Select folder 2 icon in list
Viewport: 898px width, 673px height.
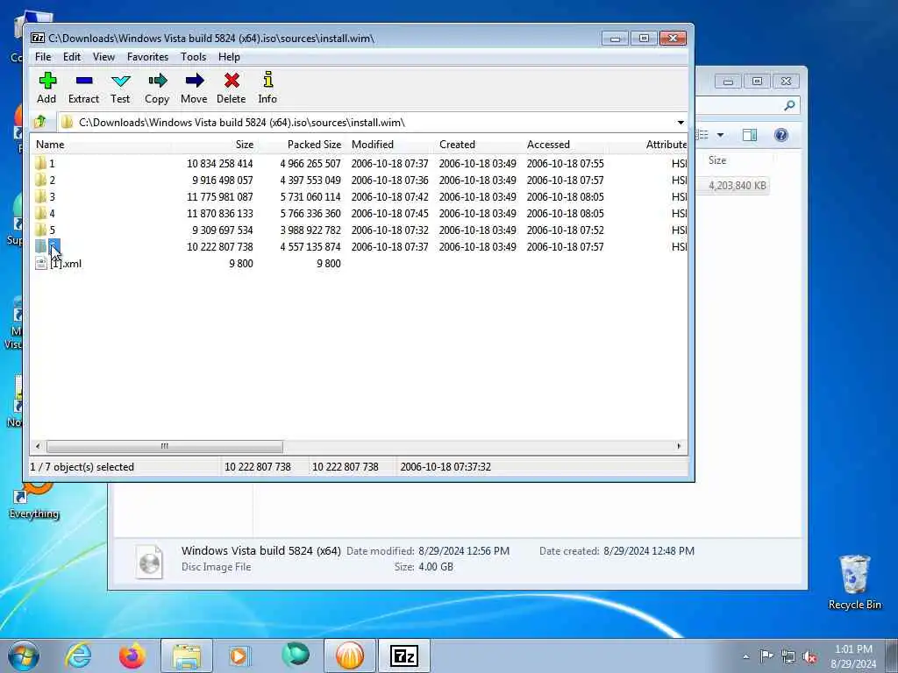coord(40,180)
